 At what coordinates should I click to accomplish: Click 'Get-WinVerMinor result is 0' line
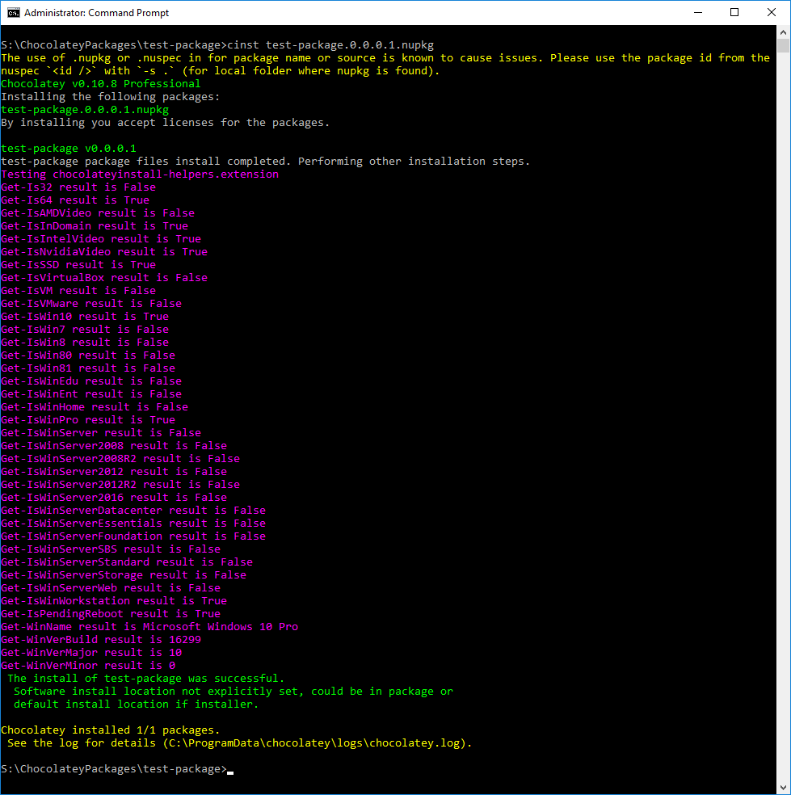[x=88, y=666]
